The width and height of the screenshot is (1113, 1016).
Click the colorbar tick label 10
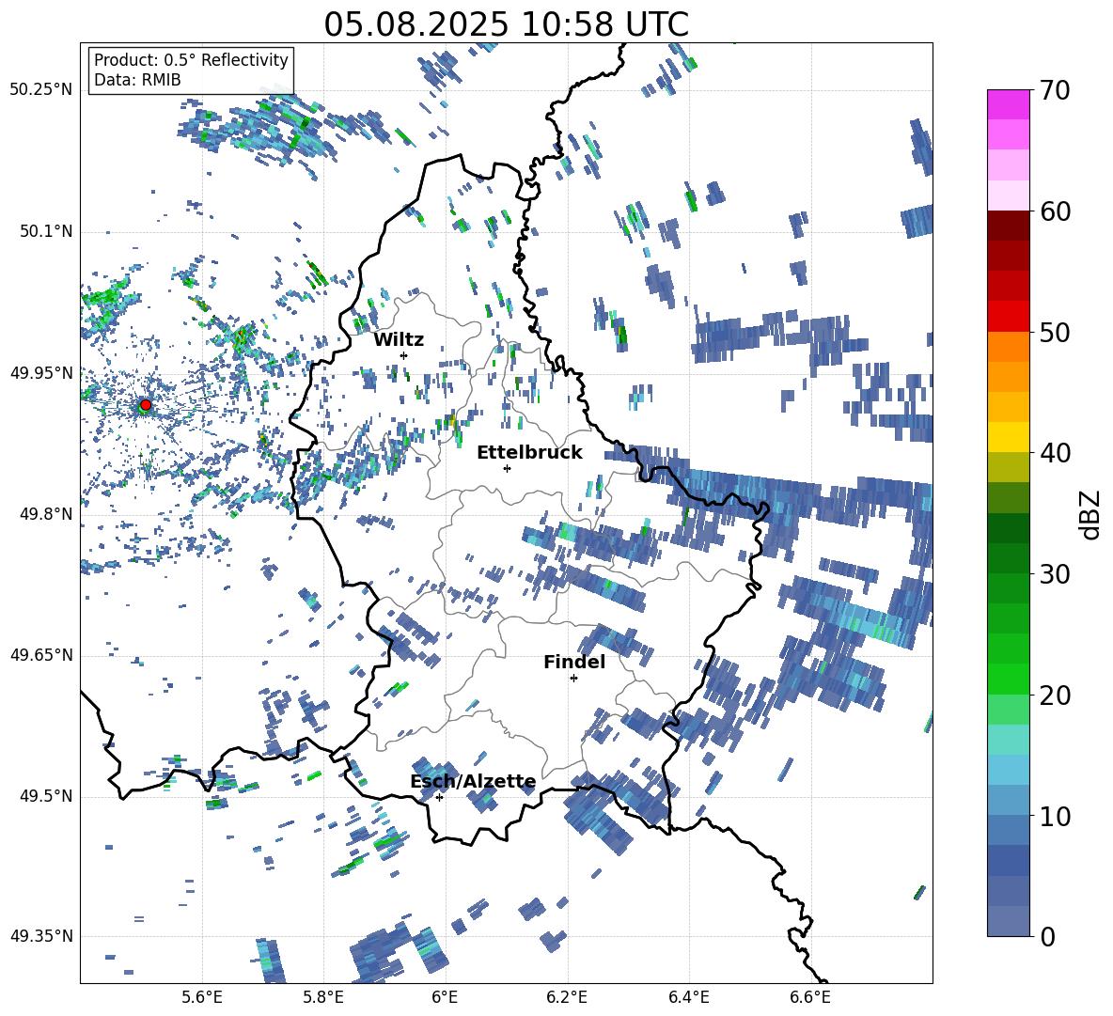tap(1054, 816)
